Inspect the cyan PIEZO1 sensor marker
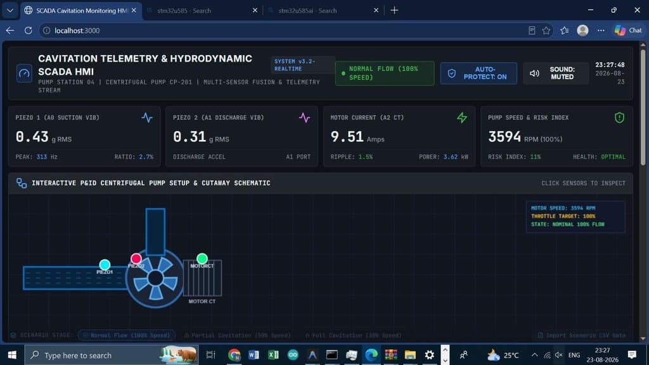Viewport: 649px width, 365px height. coord(105,264)
